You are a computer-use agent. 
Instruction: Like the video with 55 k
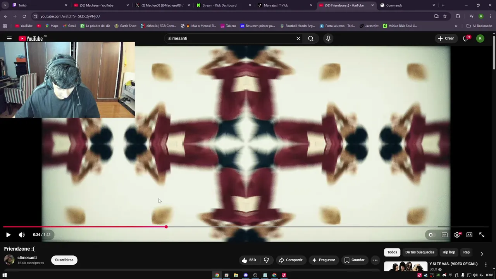click(x=249, y=260)
